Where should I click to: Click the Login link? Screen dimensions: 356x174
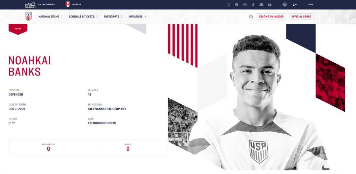pos(311,5)
